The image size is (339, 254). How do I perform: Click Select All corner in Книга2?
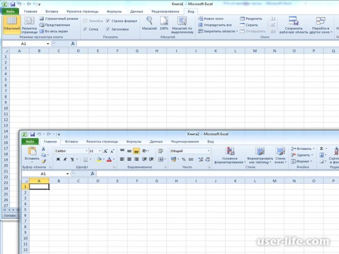(x=25, y=181)
